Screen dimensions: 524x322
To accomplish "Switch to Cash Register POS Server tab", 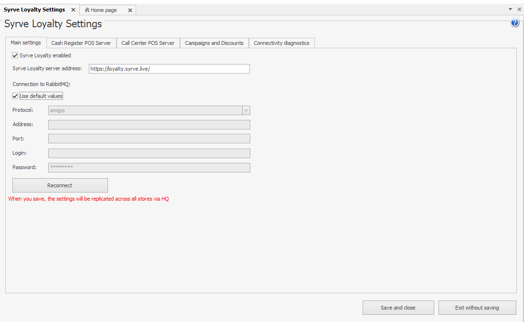I will pos(81,43).
